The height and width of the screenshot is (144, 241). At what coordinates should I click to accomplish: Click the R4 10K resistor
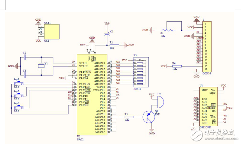pyautogui.click(x=176, y=66)
